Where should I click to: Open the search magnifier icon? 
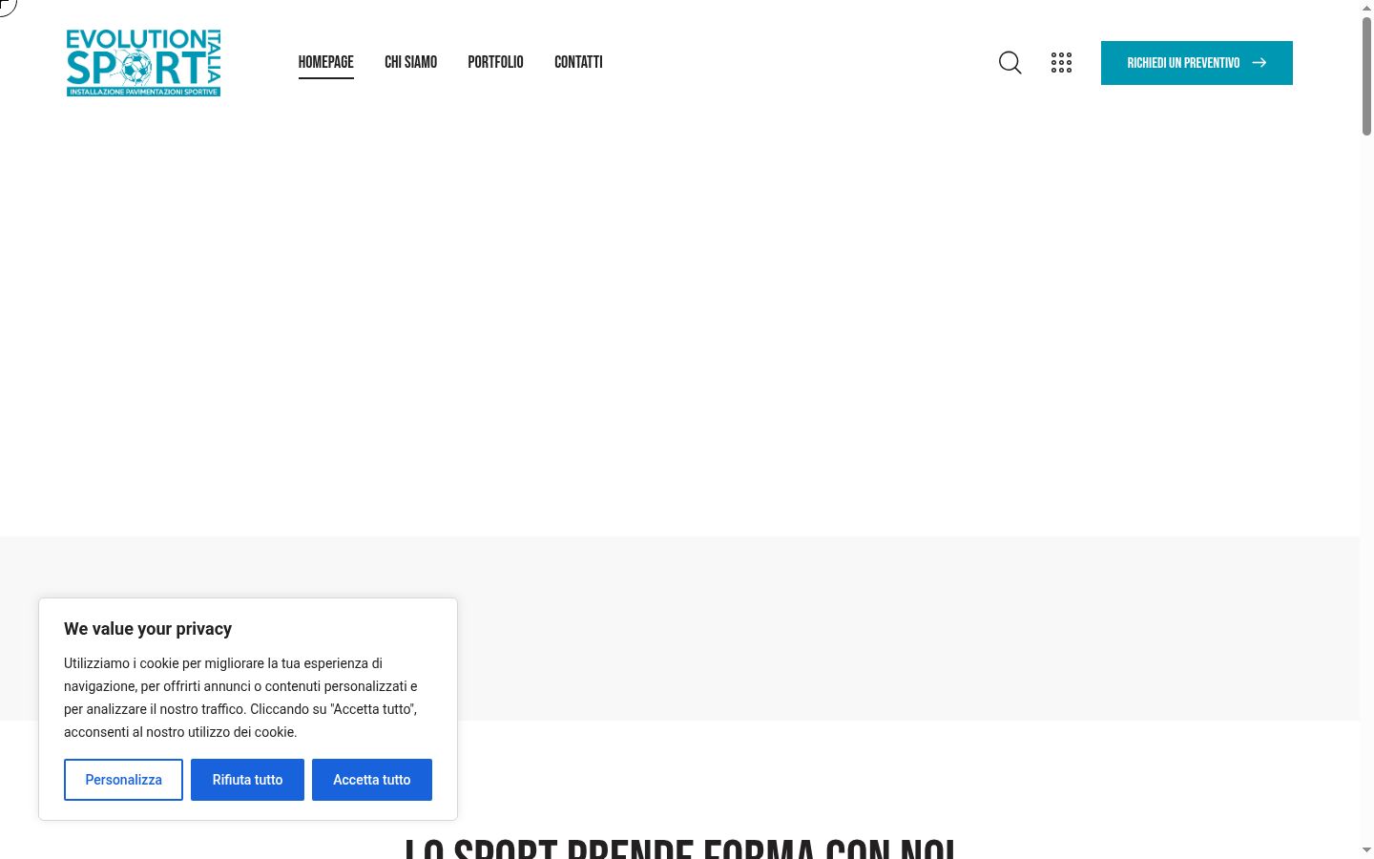point(1010,63)
